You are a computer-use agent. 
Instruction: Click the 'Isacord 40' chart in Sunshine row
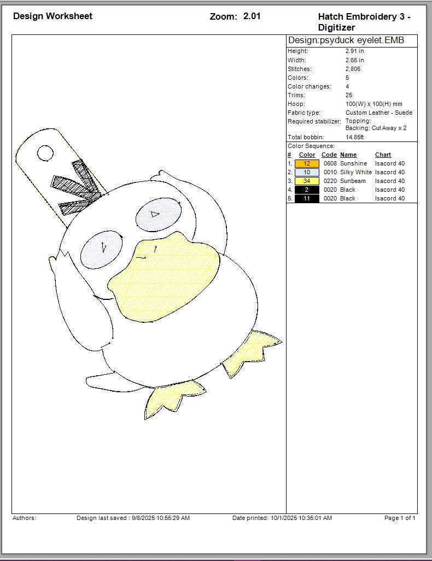pyautogui.click(x=390, y=163)
